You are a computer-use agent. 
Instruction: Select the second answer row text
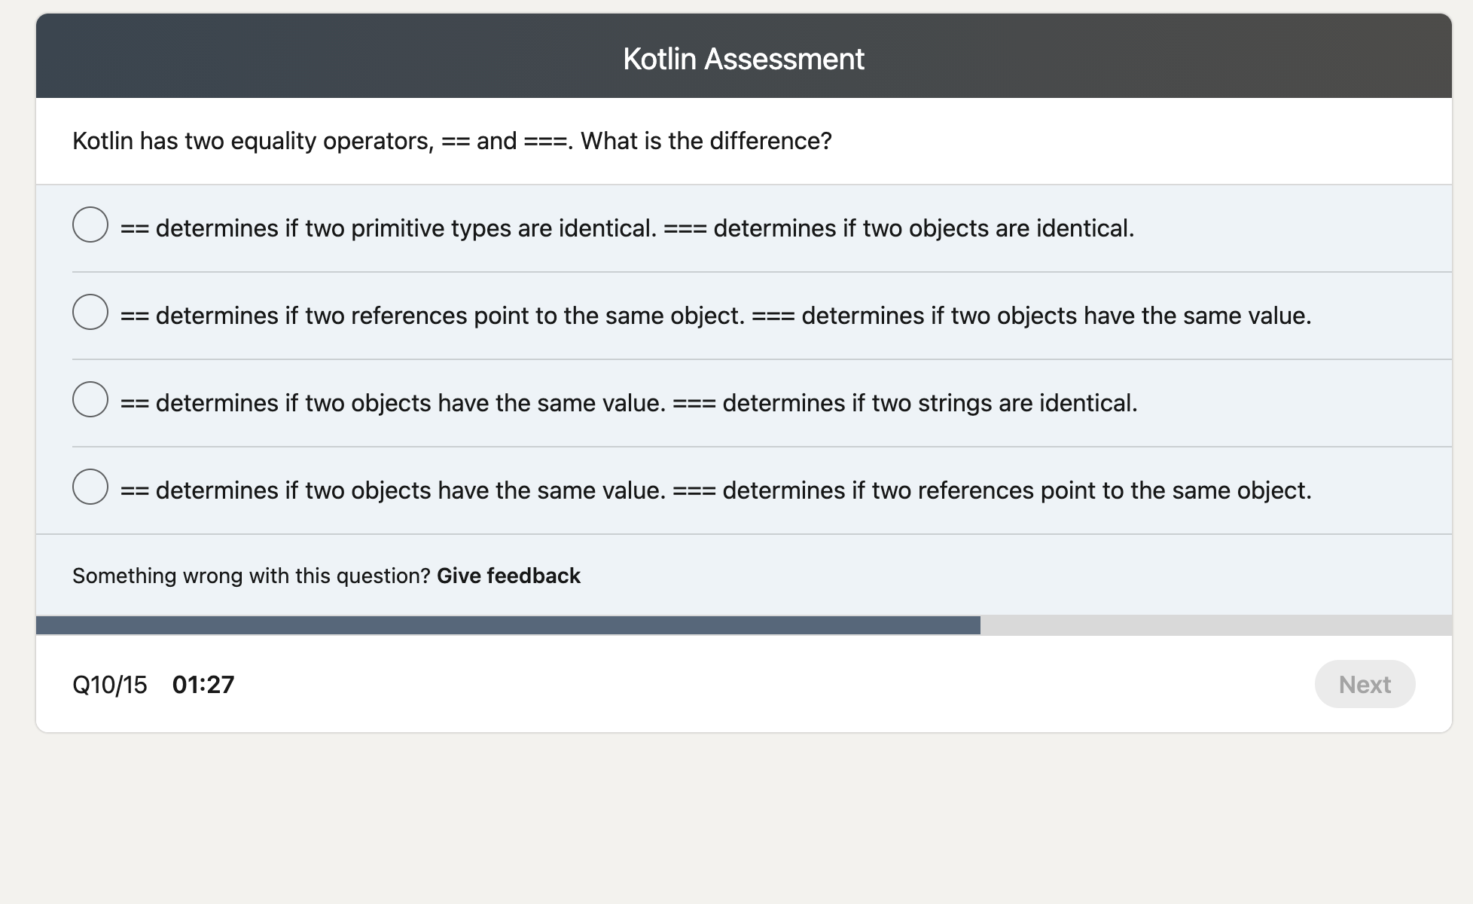(x=715, y=316)
